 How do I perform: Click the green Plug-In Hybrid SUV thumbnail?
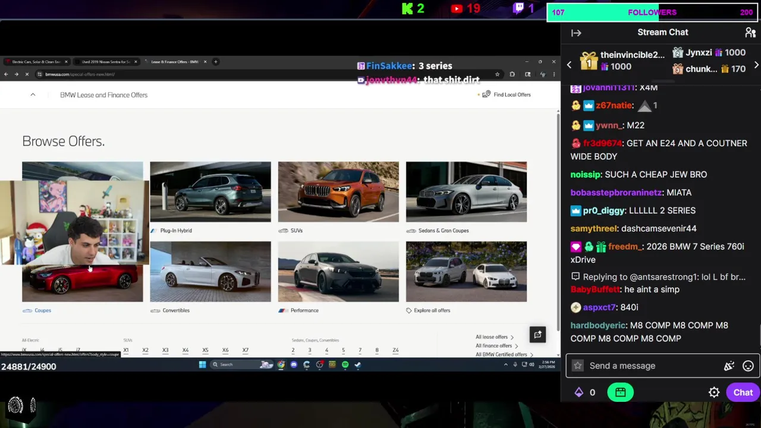coord(210,191)
